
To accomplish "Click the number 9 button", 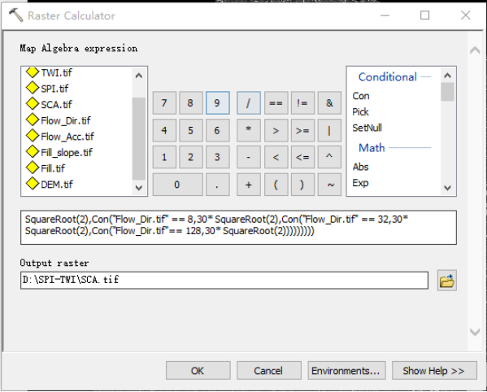I will 217,102.
